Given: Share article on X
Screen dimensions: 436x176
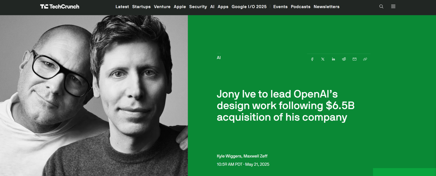Looking at the screenshot, I should coord(323,59).
